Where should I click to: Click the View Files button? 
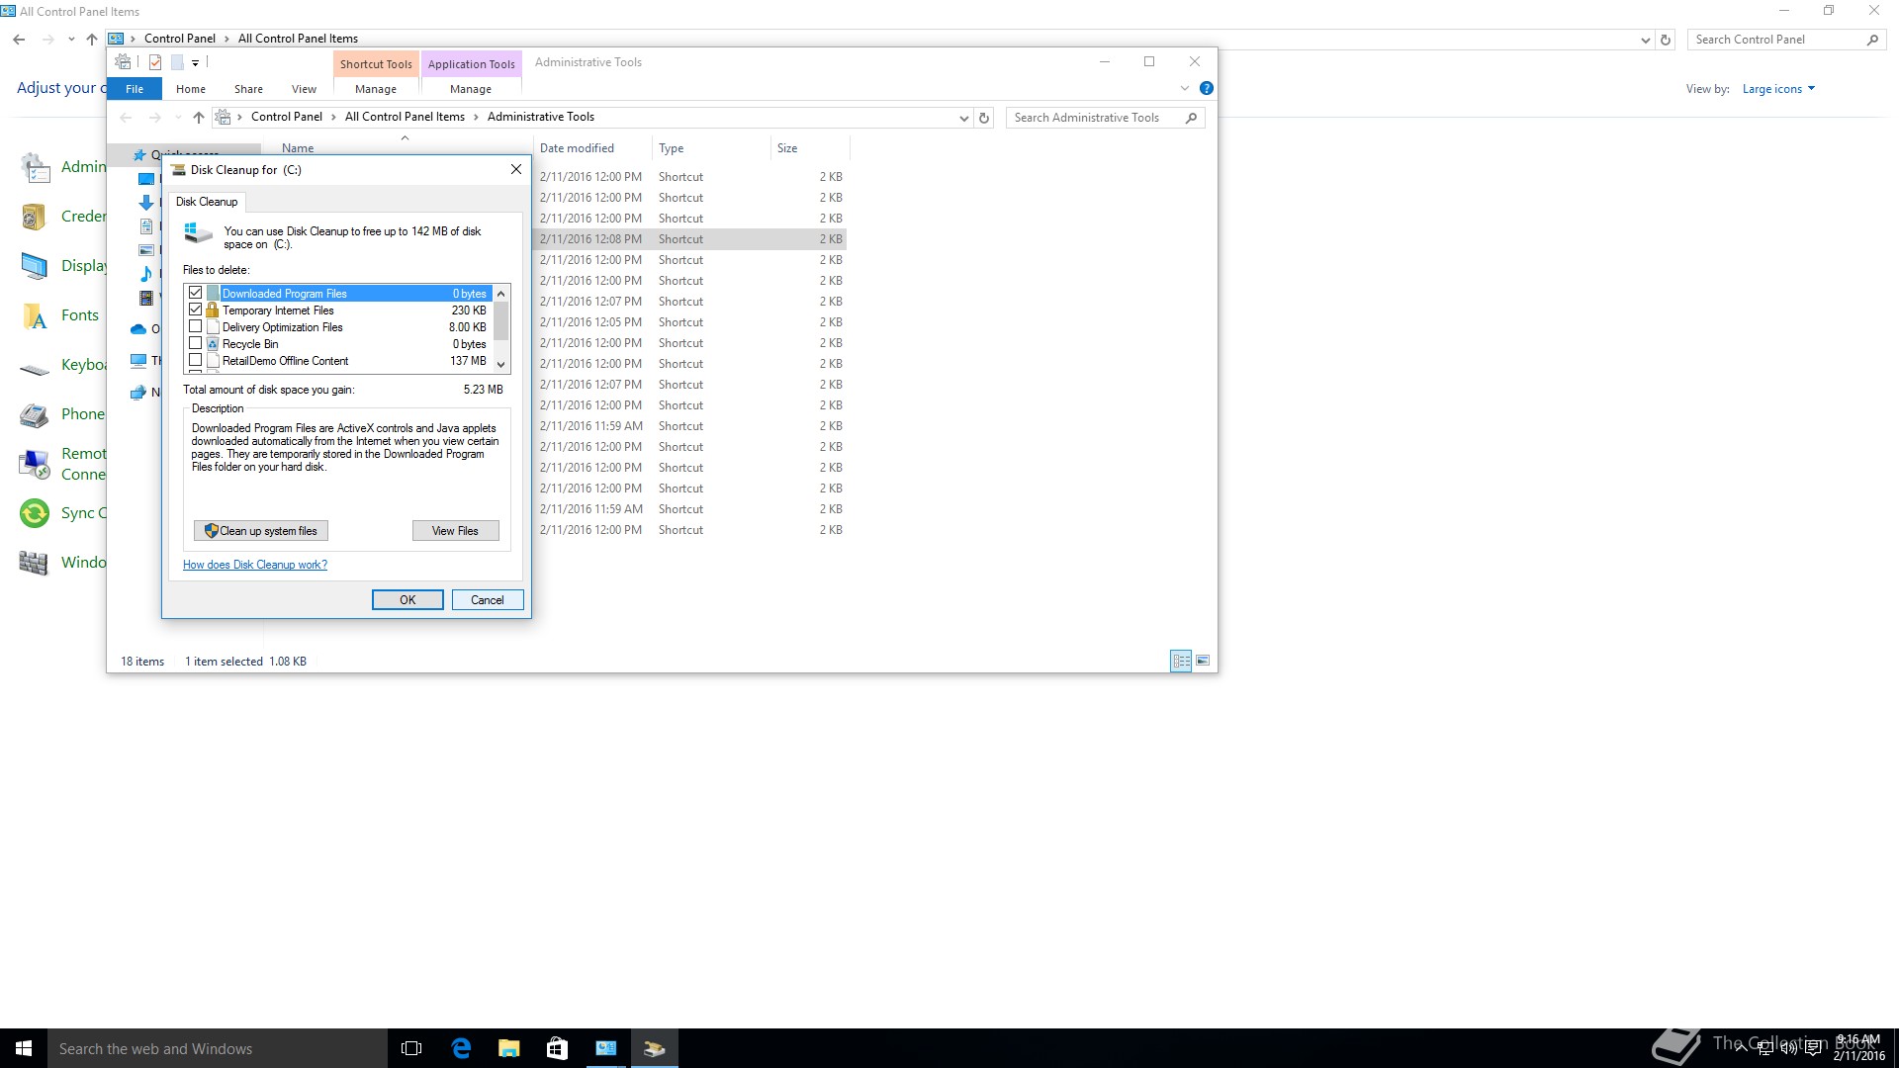click(455, 531)
